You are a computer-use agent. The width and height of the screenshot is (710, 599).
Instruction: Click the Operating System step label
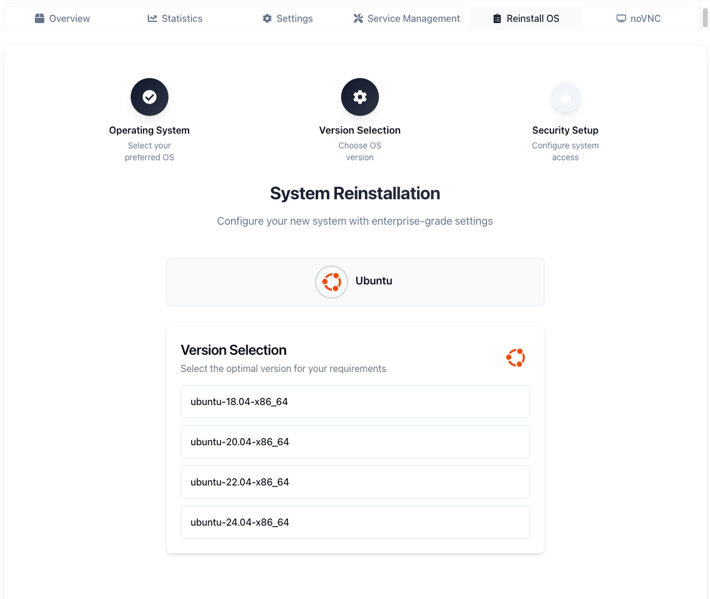click(150, 130)
